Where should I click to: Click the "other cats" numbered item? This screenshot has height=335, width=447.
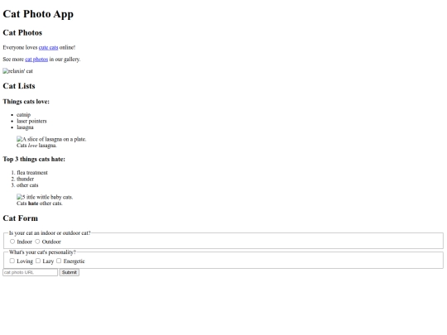(x=27, y=185)
